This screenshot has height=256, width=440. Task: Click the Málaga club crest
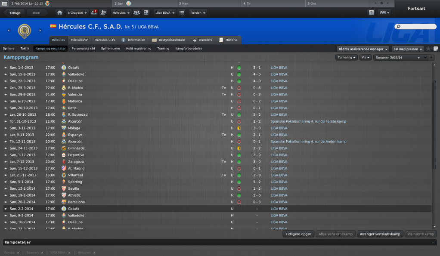64,128
